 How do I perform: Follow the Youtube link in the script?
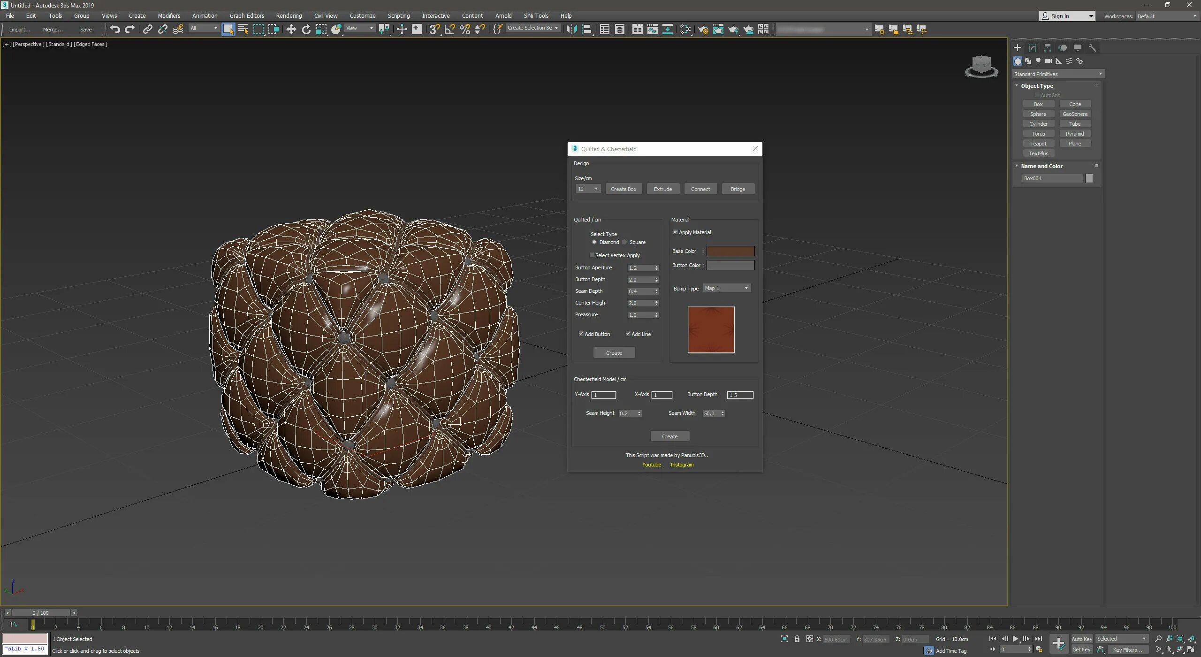651,465
